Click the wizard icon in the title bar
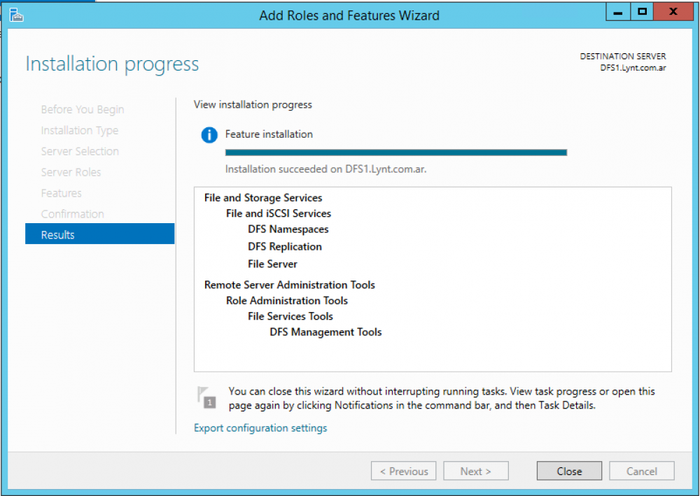This screenshot has width=700, height=496. point(15,14)
